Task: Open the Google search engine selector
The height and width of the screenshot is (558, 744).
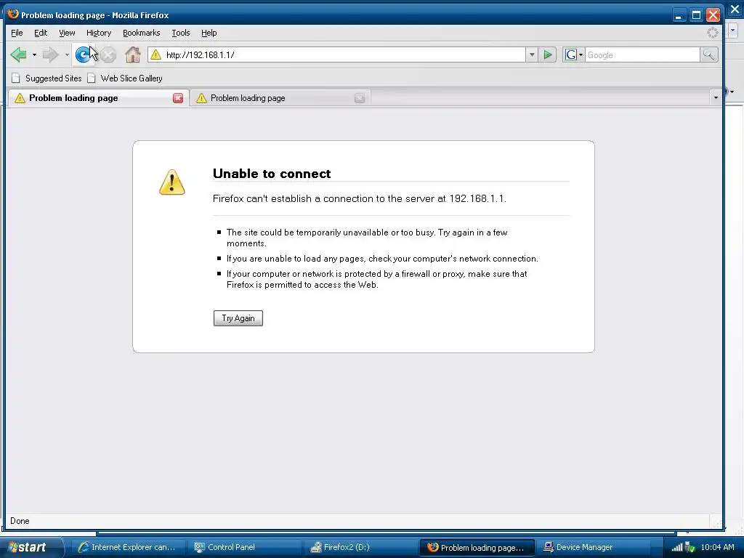Action: tap(573, 55)
